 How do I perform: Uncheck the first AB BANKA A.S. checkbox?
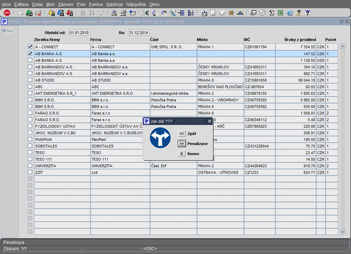pos(30,53)
